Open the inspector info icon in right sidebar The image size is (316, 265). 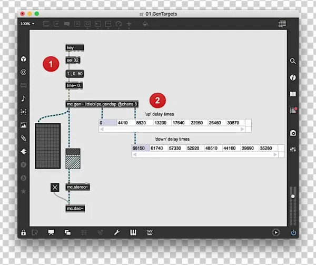tap(293, 77)
